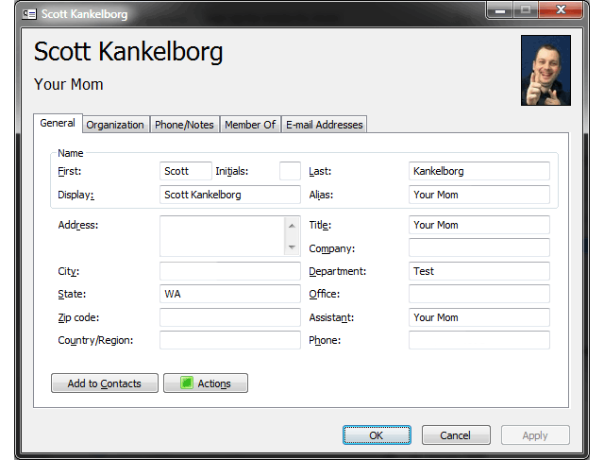The height and width of the screenshot is (460, 604).
Task: Focus the First name field
Action: (185, 171)
